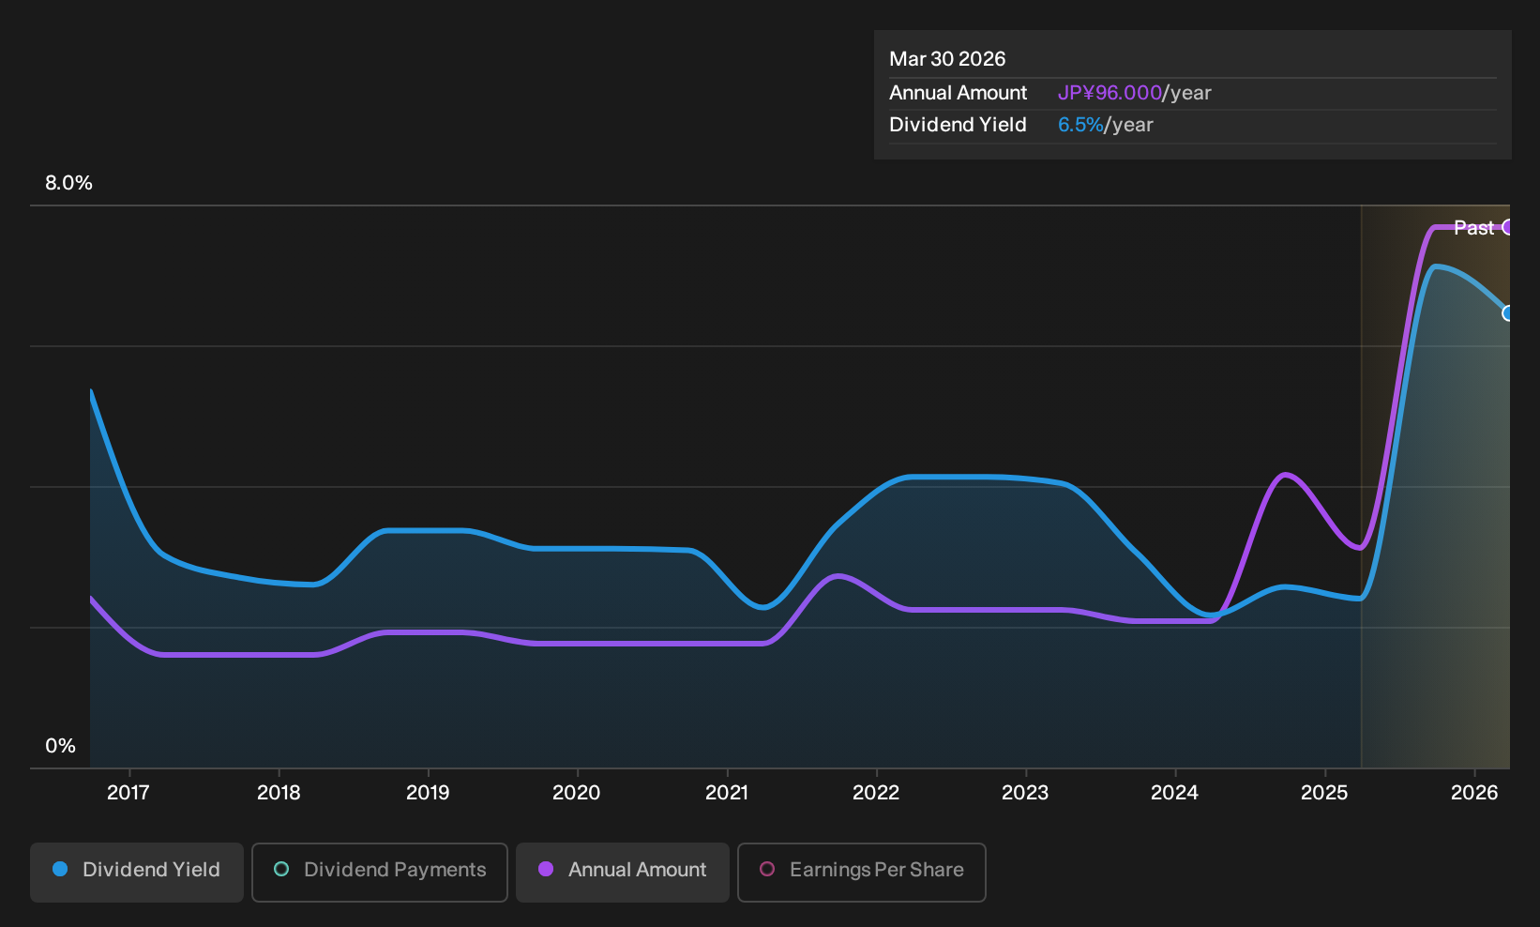Click the pink Earnings Per Share circle
Viewport: 1540px width, 927px height.
767,870
